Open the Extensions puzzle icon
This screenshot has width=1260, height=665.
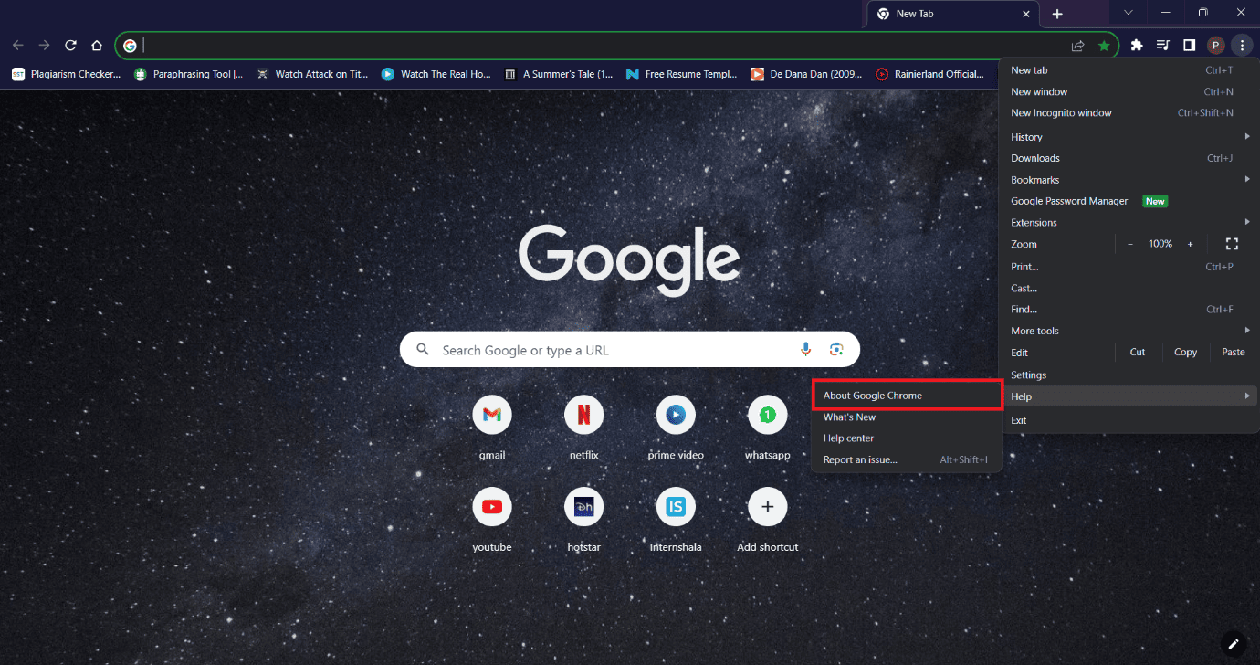1137,45
